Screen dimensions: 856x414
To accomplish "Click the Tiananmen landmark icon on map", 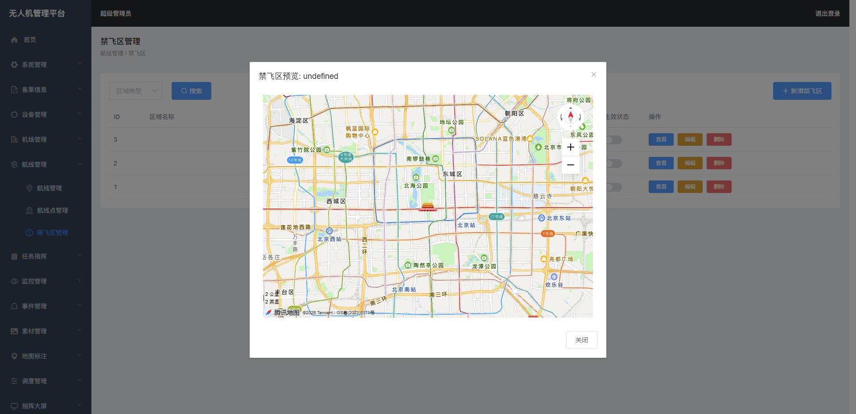I will pyautogui.click(x=428, y=206).
